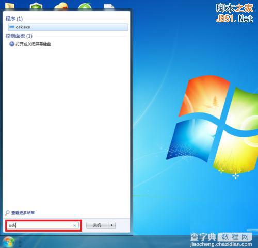Select the 程序 (1) group header
The image size is (258, 248).
click(14, 19)
